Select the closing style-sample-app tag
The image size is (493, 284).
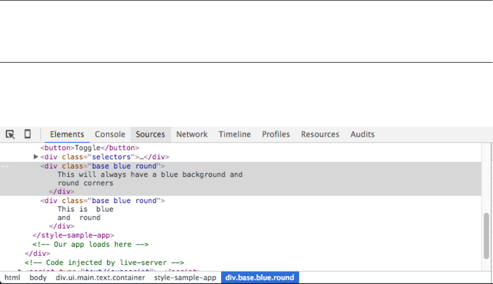[73, 235]
